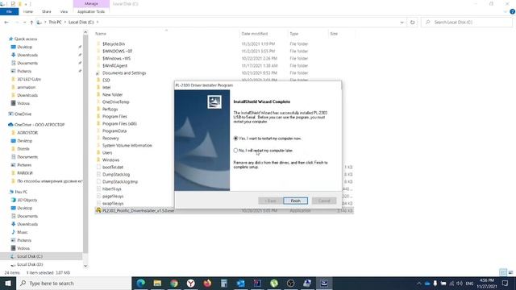Open 3D Objects under This PC

pyautogui.click(x=27, y=200)
